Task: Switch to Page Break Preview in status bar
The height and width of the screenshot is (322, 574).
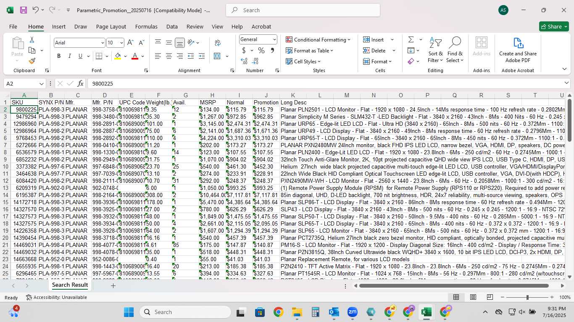Action: (490, 297)
